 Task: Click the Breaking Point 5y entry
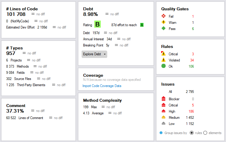[96, 45]
